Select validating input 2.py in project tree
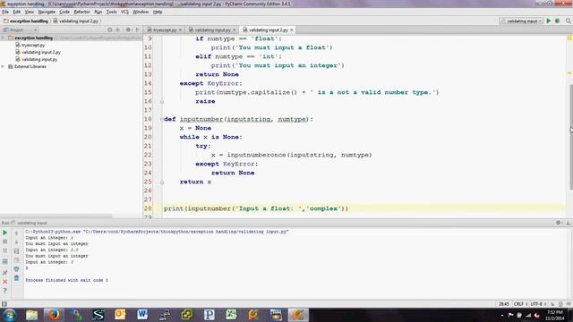Viewport: 573px width, 322px height. pos(41,52)
